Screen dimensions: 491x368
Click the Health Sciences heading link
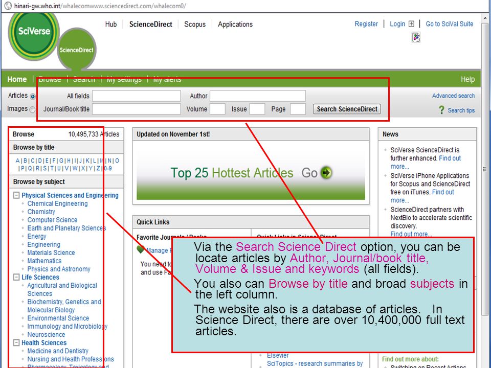(44, 342)
